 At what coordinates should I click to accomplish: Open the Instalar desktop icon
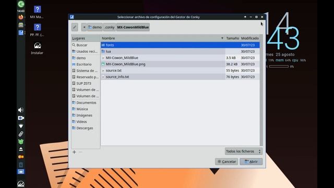point(37,49)
